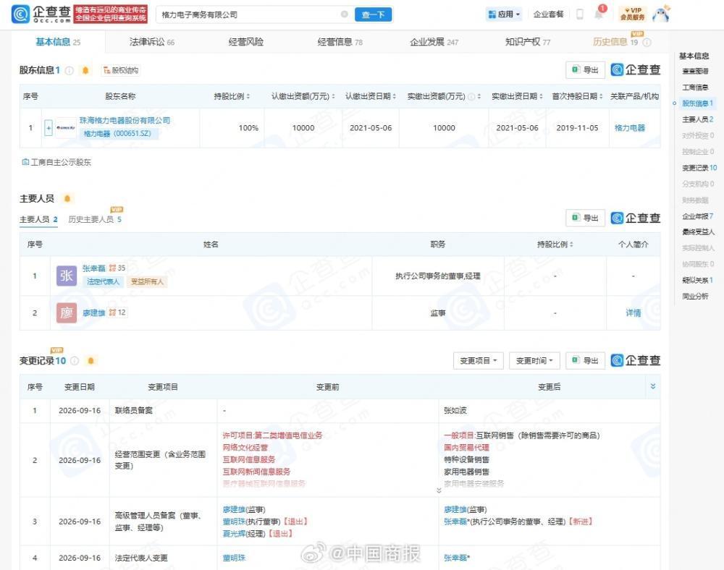
Task: Switch to the 经营信息 tab
Action: (x=340, y=42)
